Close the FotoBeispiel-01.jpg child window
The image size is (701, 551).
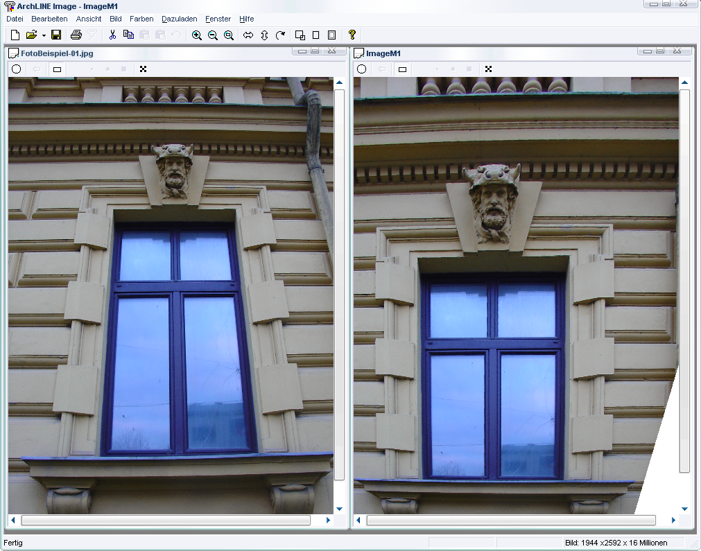pyautogui.click(x=331, y=51)
